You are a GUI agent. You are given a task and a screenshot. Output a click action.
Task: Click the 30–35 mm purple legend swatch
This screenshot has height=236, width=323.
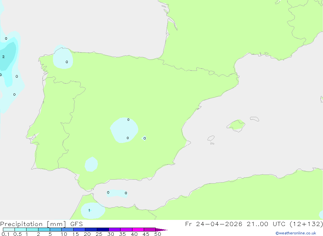click(x=115, y=230)
